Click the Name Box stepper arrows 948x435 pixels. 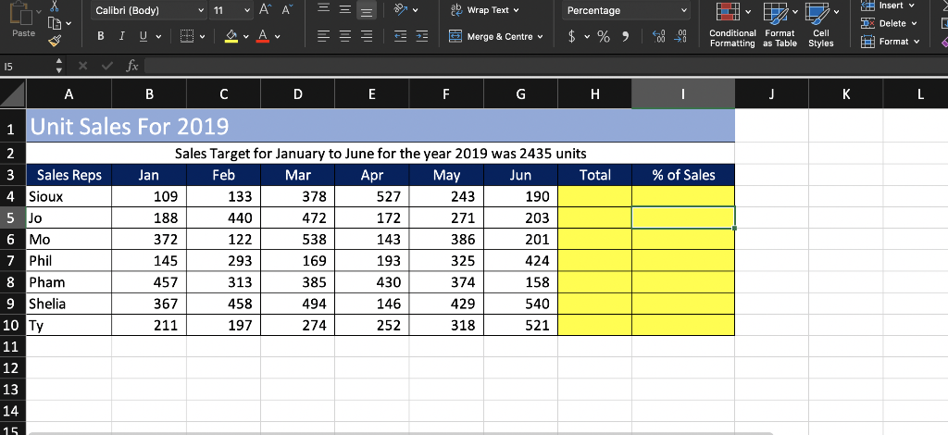[x=58, y=66]
